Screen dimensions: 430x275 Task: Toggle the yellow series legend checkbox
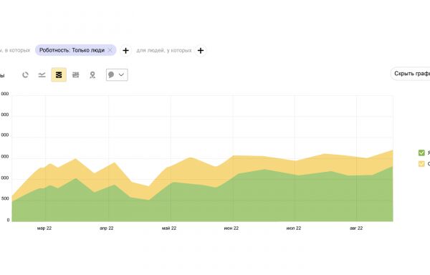[421, 164]
